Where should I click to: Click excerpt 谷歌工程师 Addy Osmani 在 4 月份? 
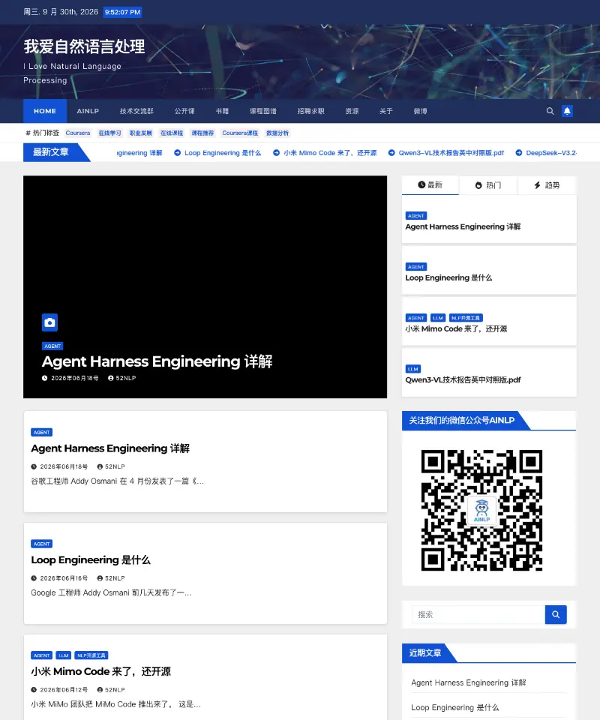click(117, 481)
